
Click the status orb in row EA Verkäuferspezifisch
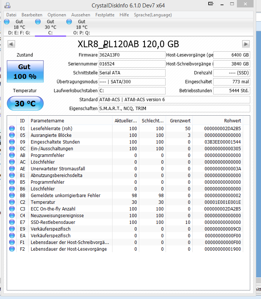pyautogui.click(x=12, y=235)
